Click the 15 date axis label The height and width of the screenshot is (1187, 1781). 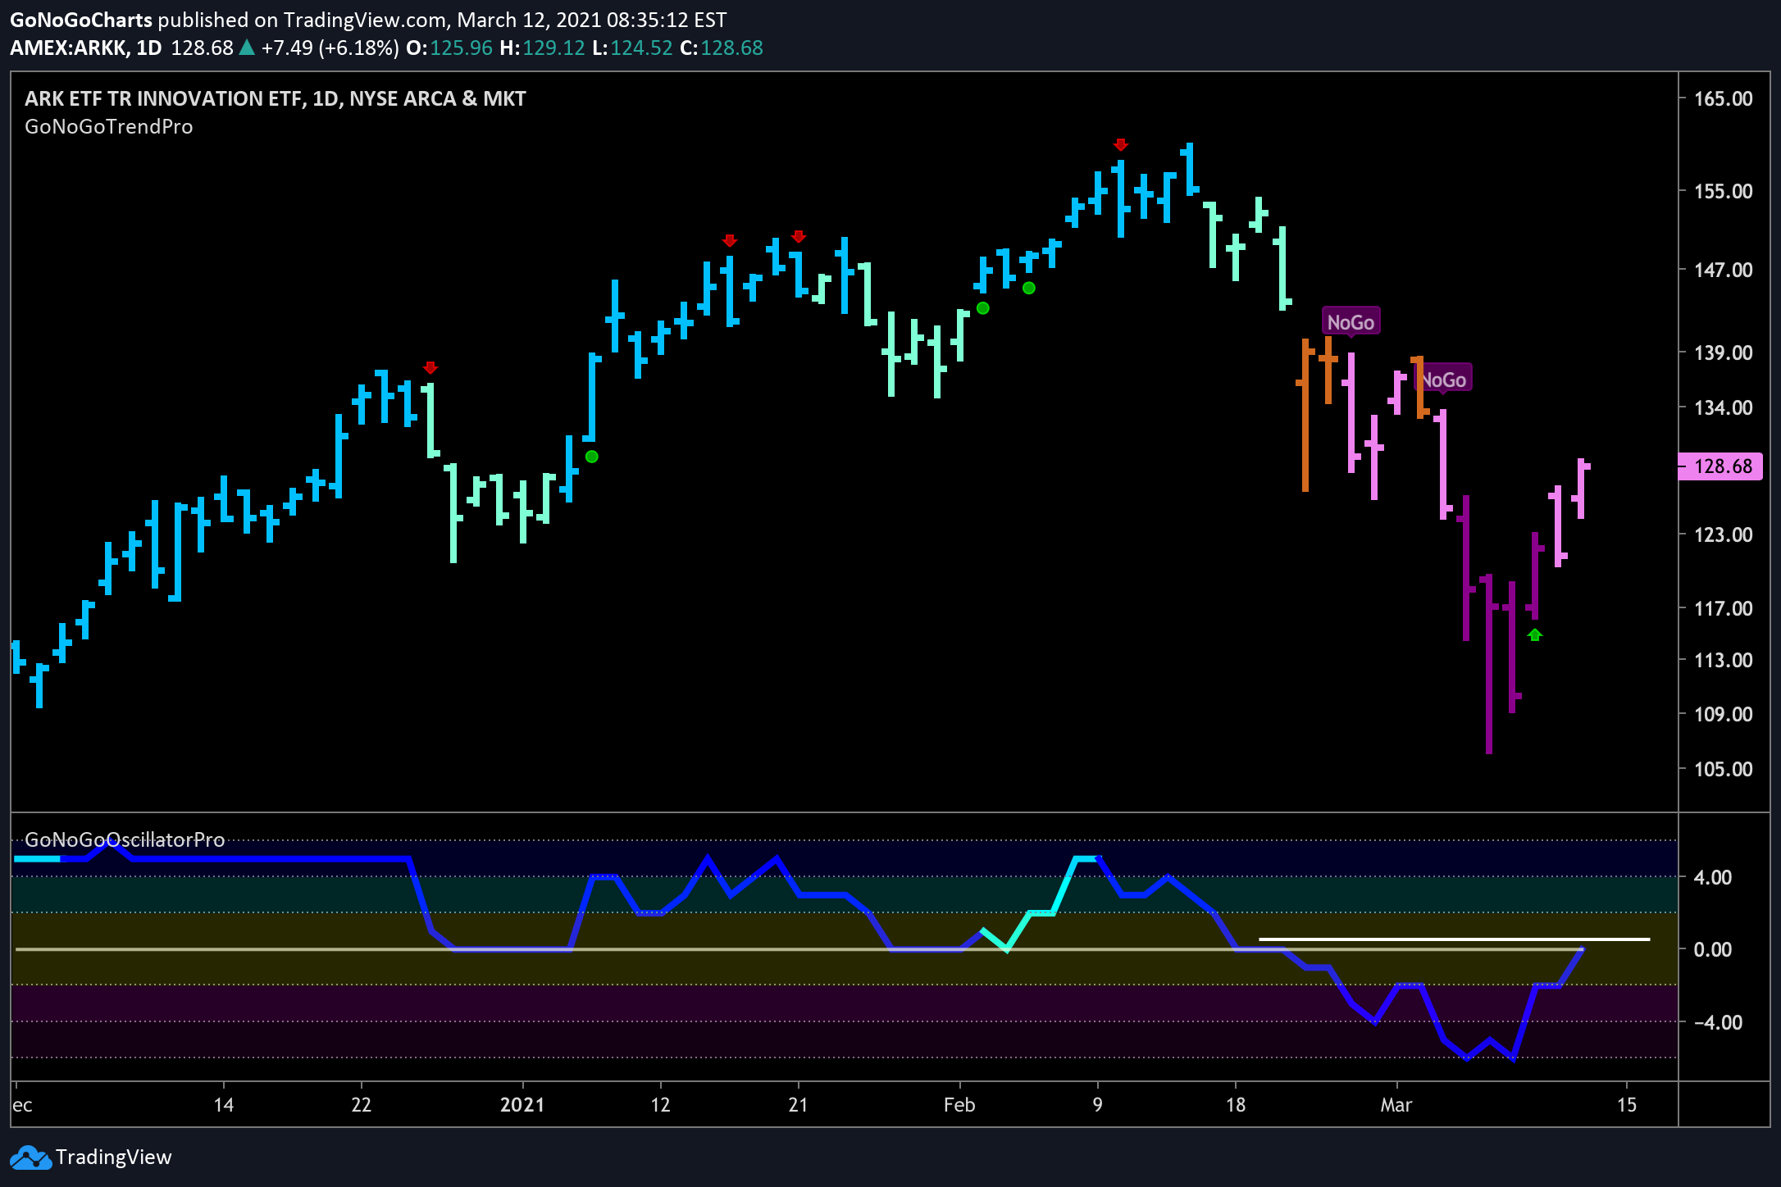pos(1627,1105)
